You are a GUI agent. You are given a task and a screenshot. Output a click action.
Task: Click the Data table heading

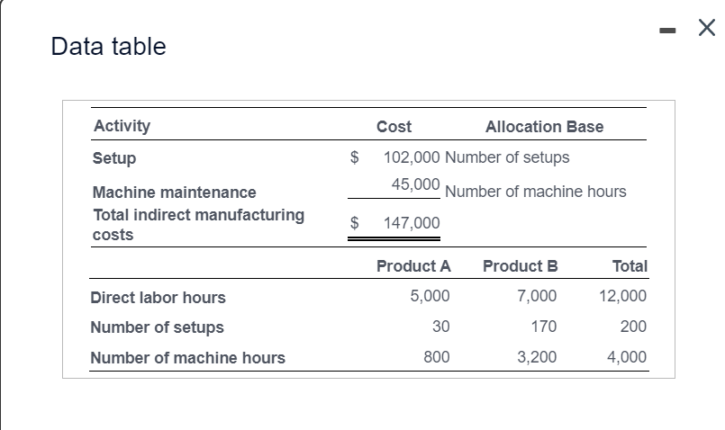pyautogui.click(x=109, y=47)
